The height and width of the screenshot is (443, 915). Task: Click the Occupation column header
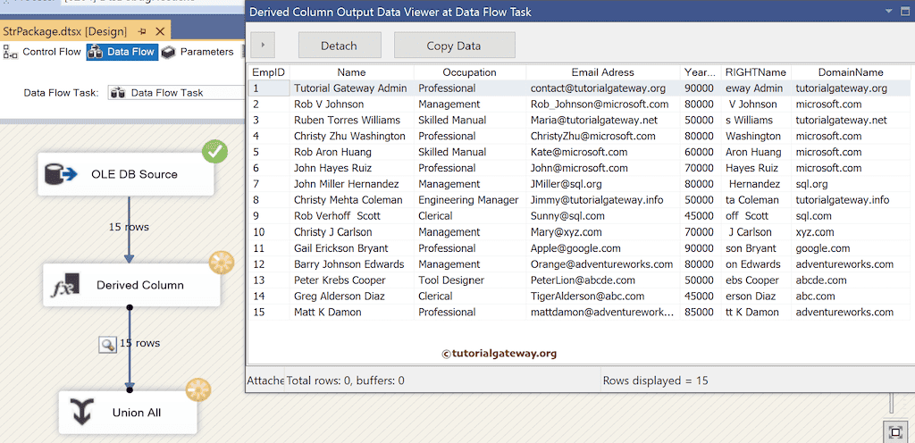[x=470, y=72]
